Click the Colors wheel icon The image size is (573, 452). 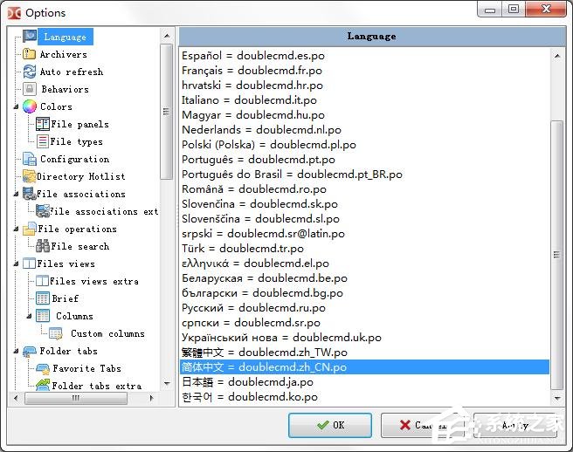[x=29, y=106]
